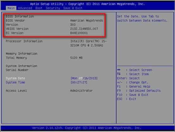The image size is (175, 132).
Task: Click the Aptio Setup Utility title text
Action: tap(87, 4)
